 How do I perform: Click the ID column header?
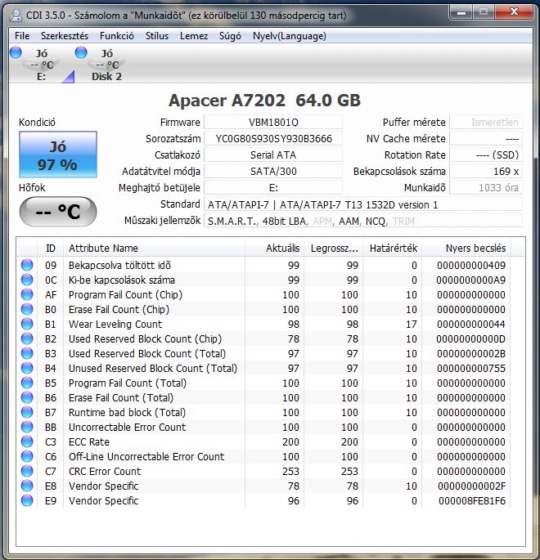51,249
